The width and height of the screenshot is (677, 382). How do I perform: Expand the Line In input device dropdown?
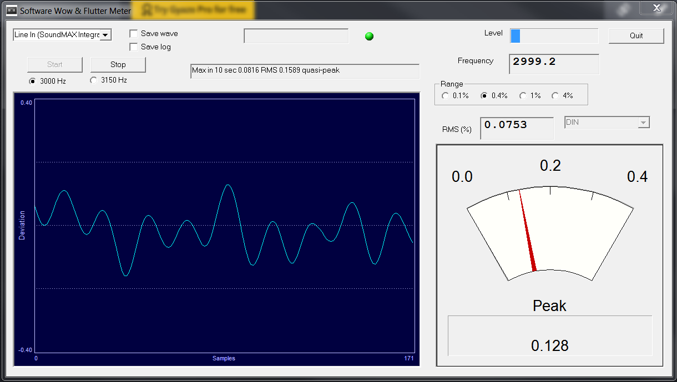[x=105, y=35]
